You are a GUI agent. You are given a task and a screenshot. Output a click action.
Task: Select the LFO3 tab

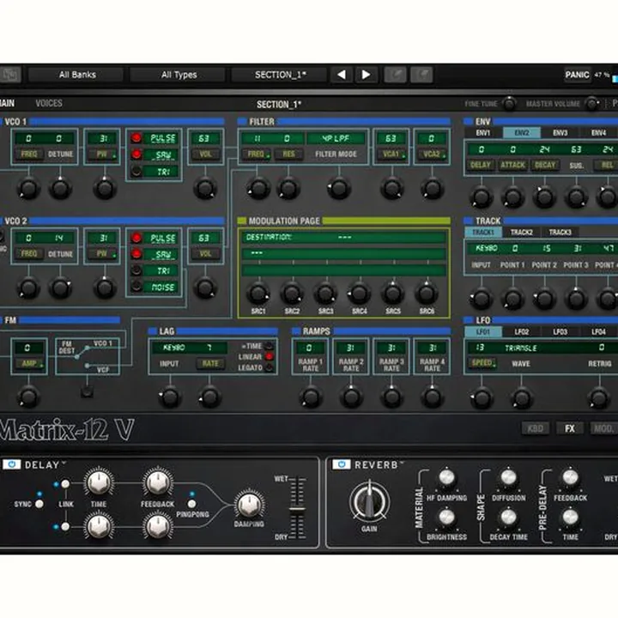[560, 332]
